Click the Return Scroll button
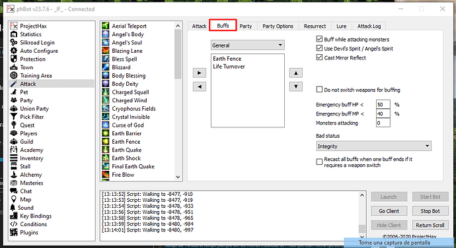 point(430,226)
